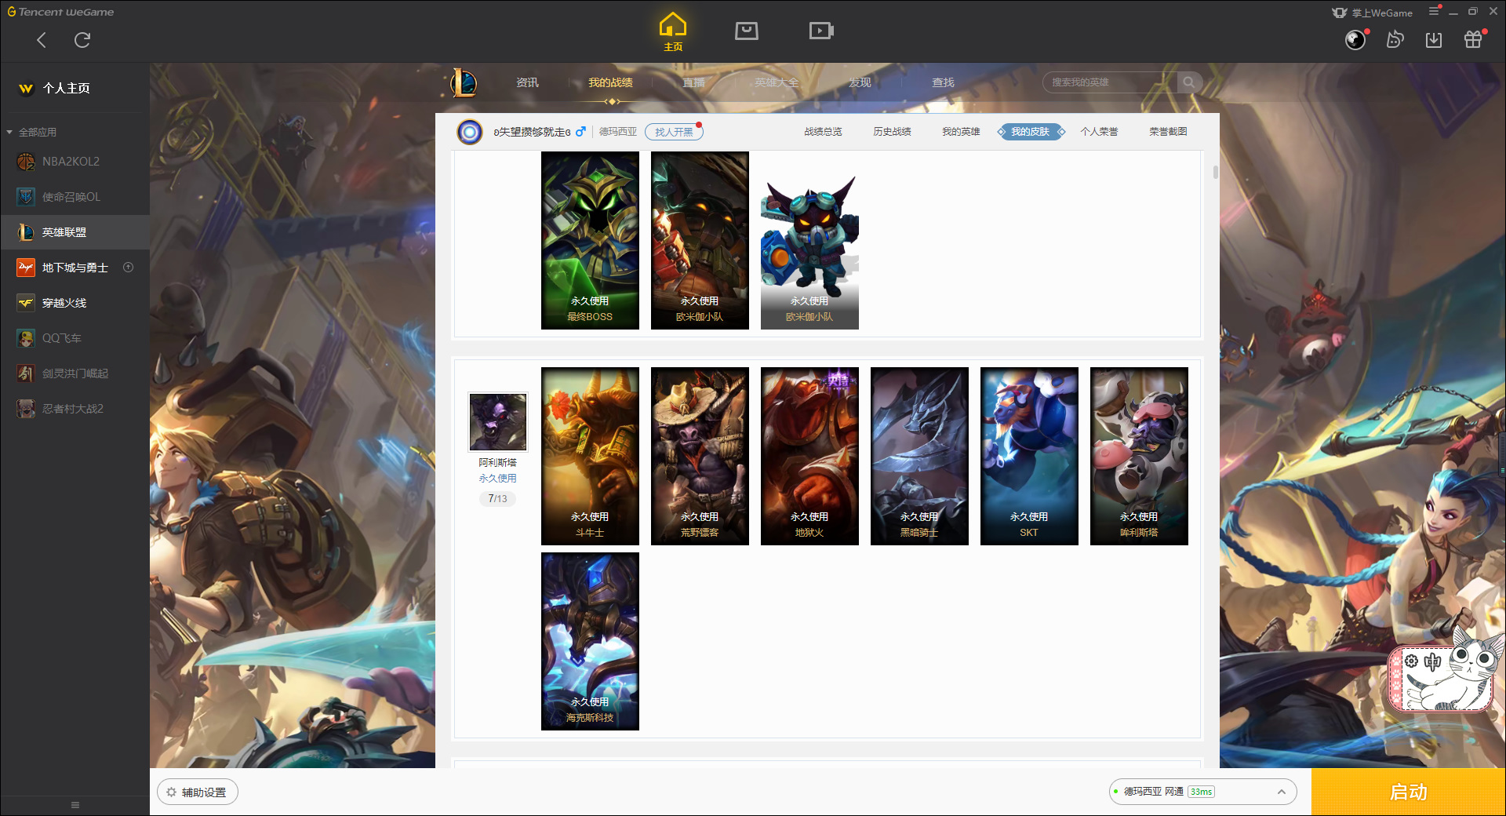This screenshot has width=1506, height=816.
Task: Open the home 主页 tab icon
Action: click(673, 32)
